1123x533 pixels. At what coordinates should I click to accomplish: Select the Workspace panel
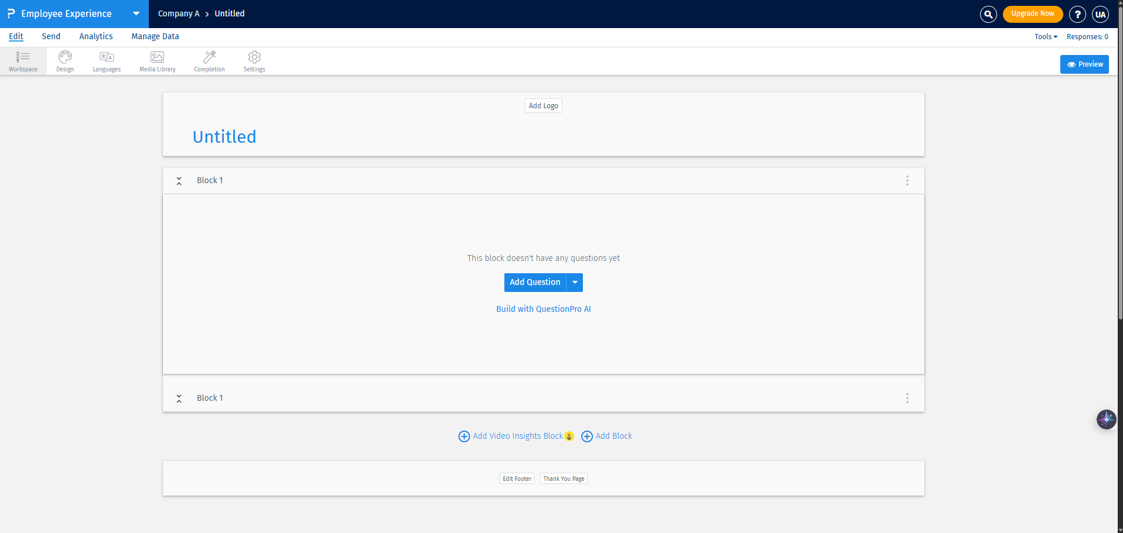[23, 61]
